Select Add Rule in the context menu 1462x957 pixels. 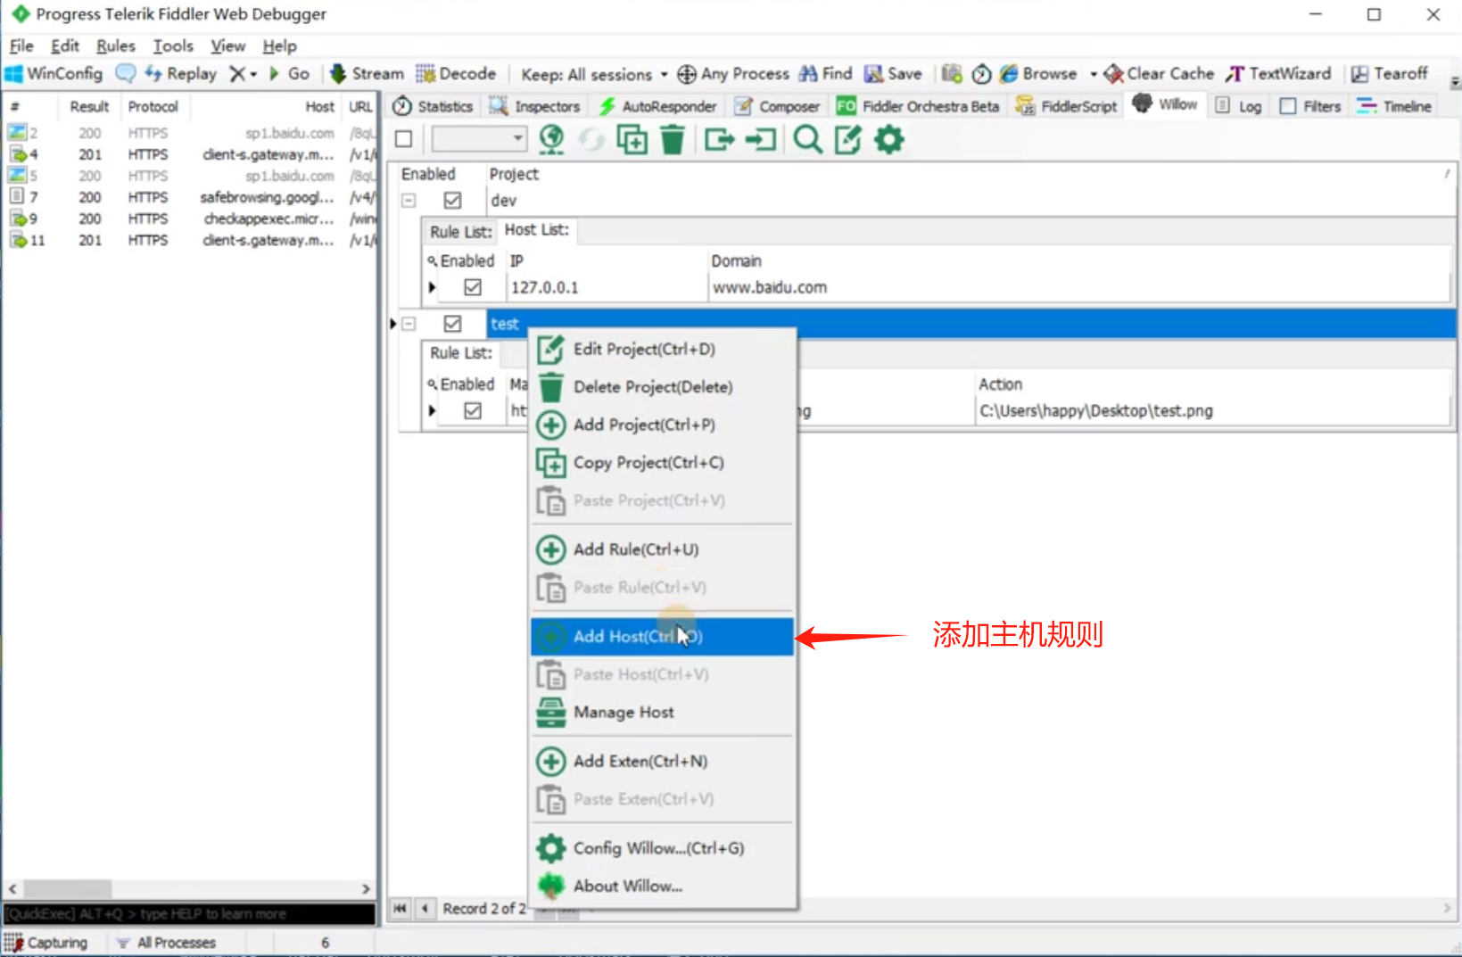(x=662, y=549)
